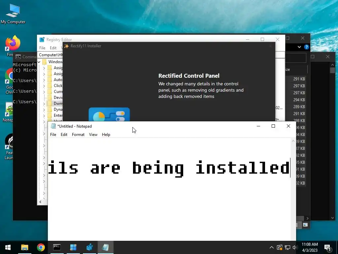
Task: Open the notification center icon
Action: [328, 248]
